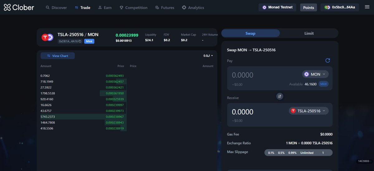Screen dimensions: 374x171
Task: Switch to the Swap tab
Action: click(x=251, y=33)
